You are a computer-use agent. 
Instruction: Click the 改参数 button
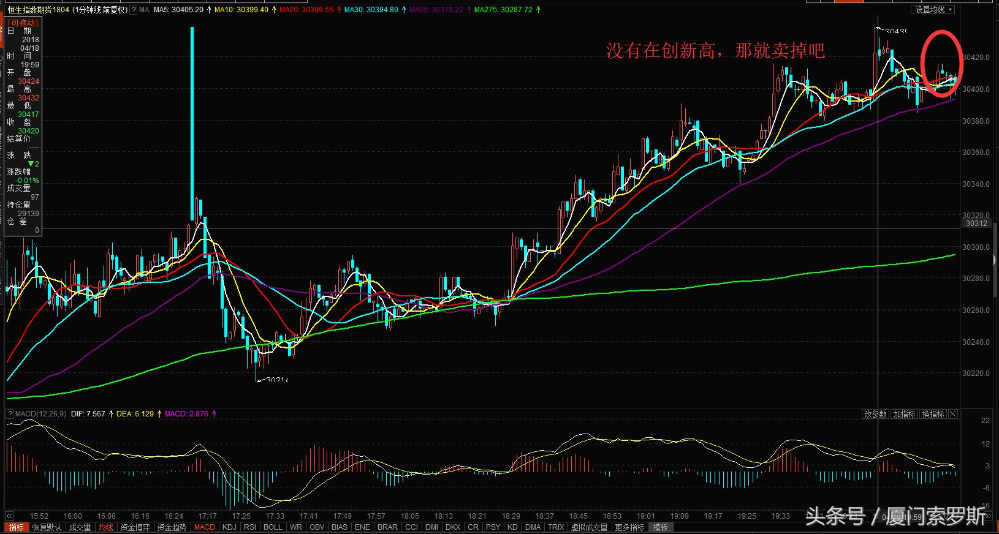(x=875, y=414)
